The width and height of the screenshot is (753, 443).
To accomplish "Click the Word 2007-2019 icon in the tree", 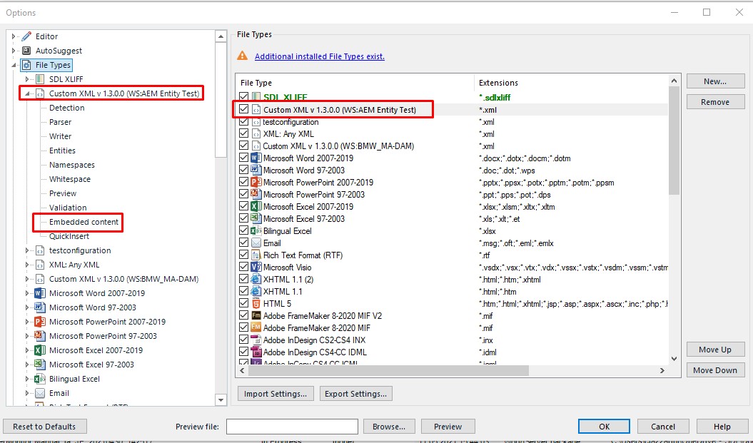I will point(40,293).
